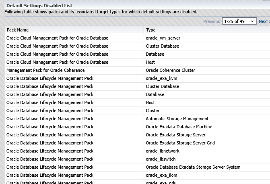Click the Default Settings Disabled List heading
The height and width of the screenshot is (184, 270).
tap(39, 6)
